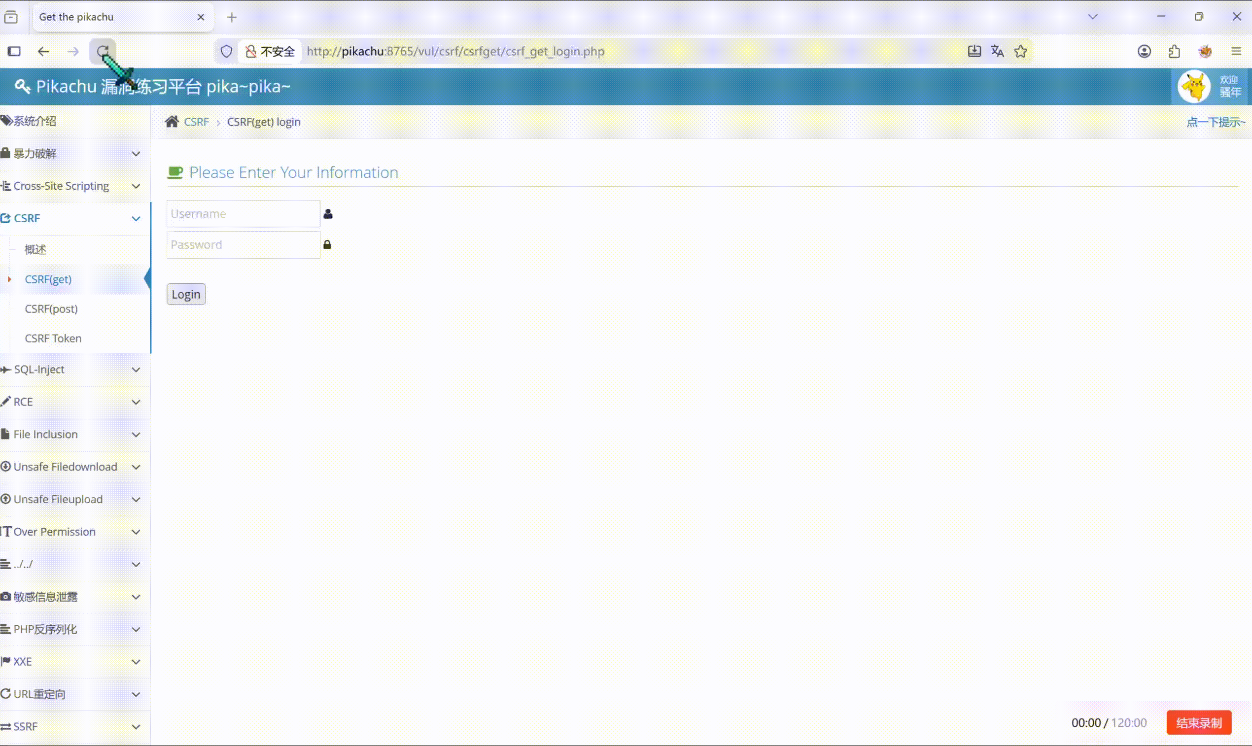Open the extensions puzzle icon
The width and height of the screenshot is (1252, 746).
click(1175, 51)
